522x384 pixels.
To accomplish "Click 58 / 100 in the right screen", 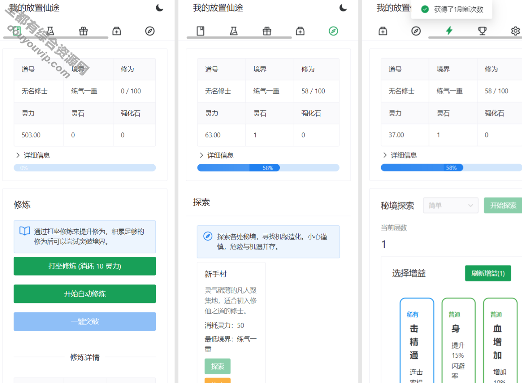I will [x=497, y=91].
